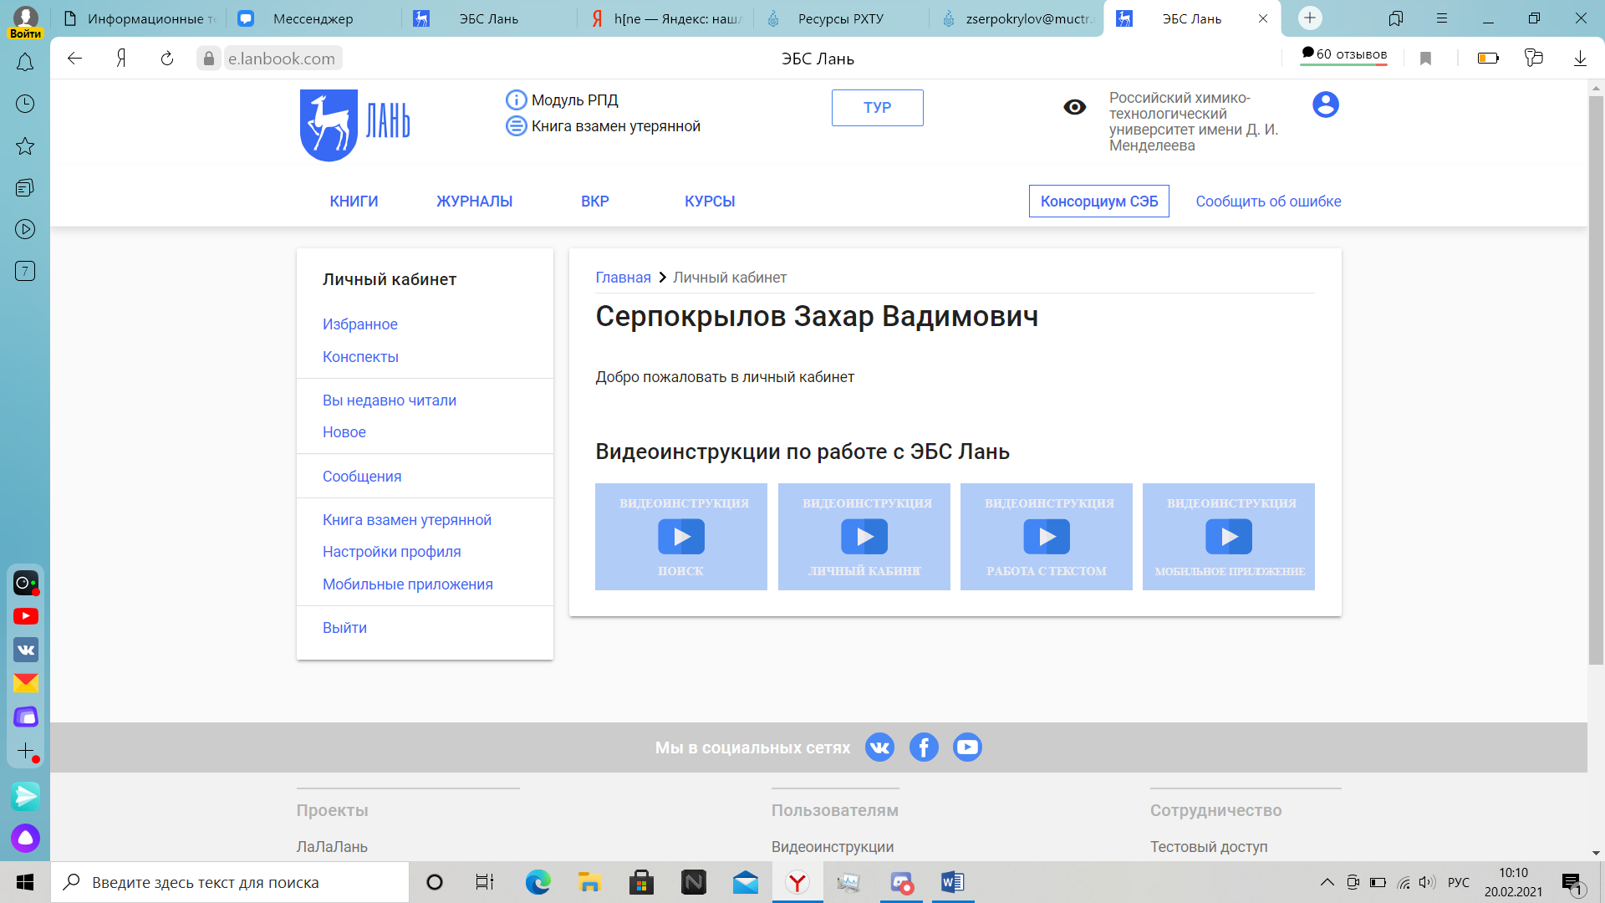This screenshot has height=903, width=1605.
Task: Click Windows search box on taskbar
Action: coord(230,882)
